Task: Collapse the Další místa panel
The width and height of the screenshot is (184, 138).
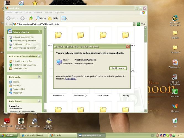Action: pos(39,77)
